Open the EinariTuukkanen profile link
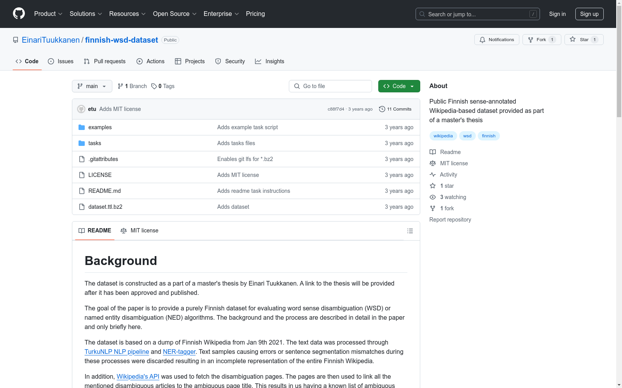 tap(51, 40)
